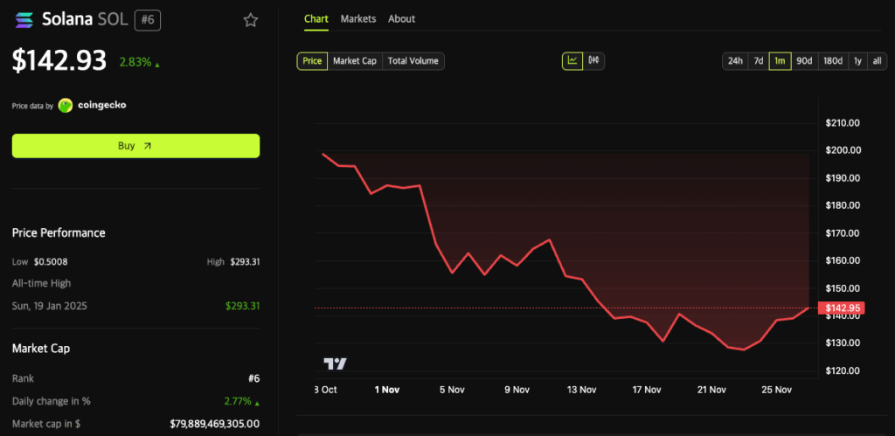Screen dimensions: 895x436
Task: Click the TradingView logo on chart
Action: (335, 363)
